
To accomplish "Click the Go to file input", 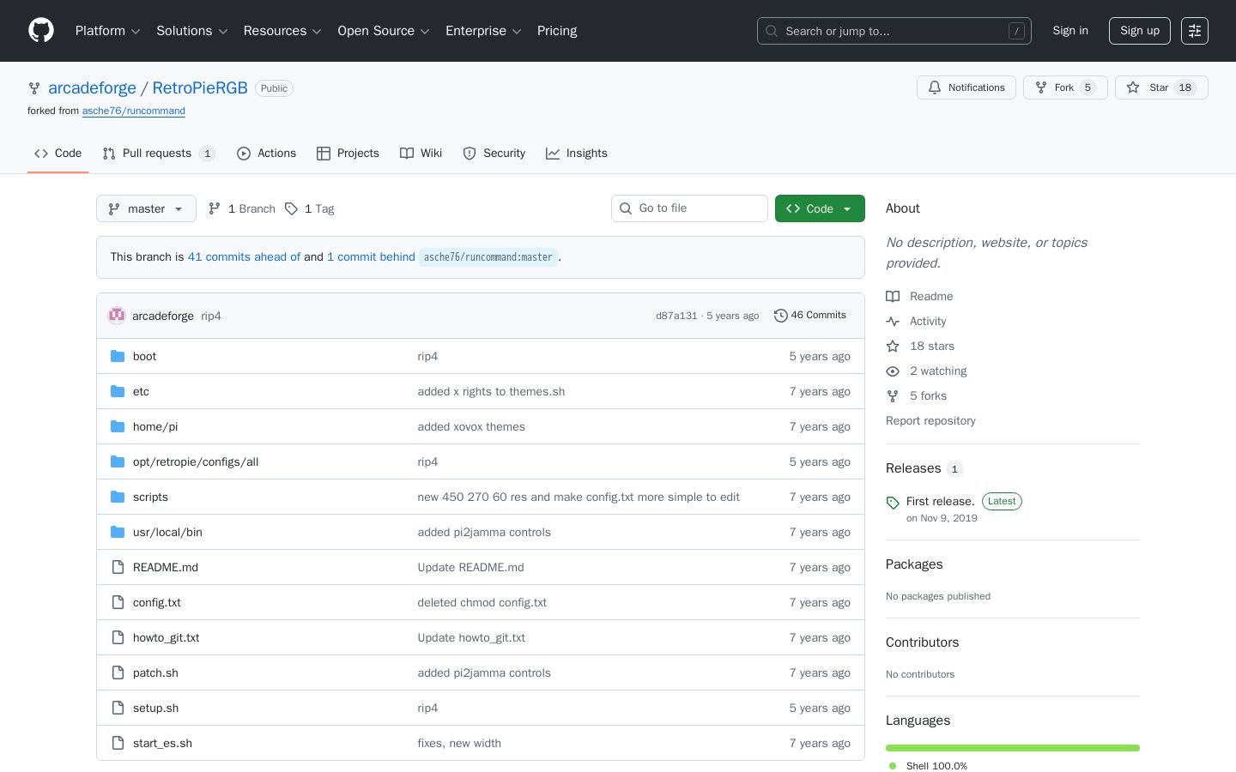I will [x=689, y=208].
